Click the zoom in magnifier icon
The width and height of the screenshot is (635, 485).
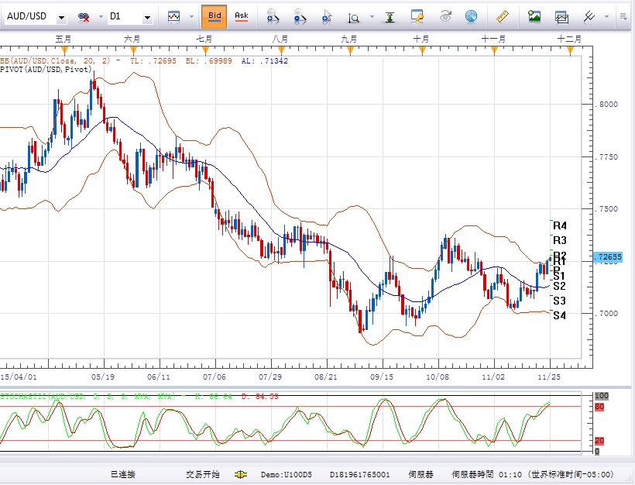coord(272,15)
